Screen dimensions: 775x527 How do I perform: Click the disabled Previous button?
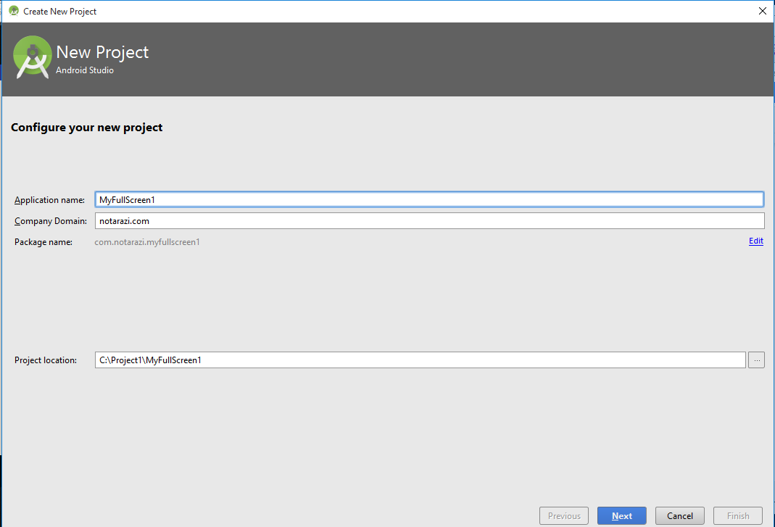(x=564, y=515)
